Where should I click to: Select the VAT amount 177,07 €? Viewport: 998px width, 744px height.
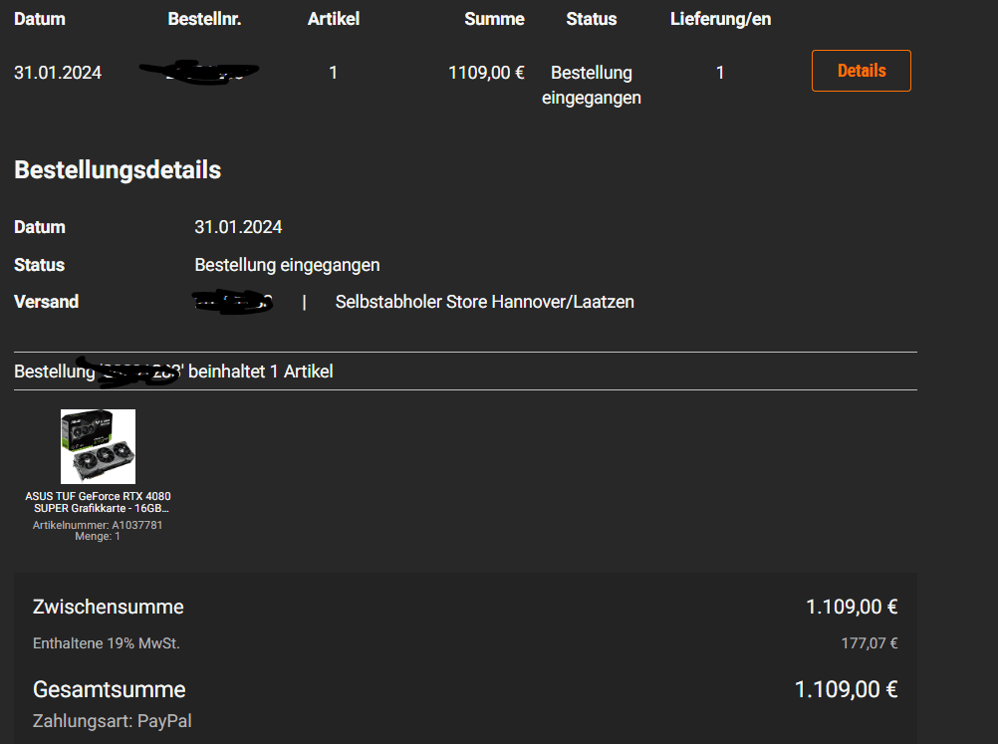pos(870,643)
